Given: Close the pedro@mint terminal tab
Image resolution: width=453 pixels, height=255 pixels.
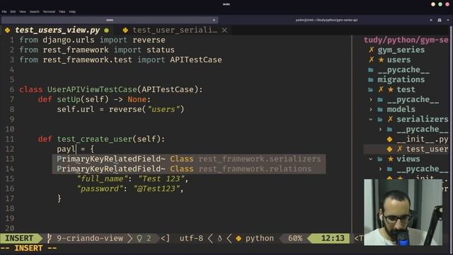Looking at the screenshot, I should [431, 20].
